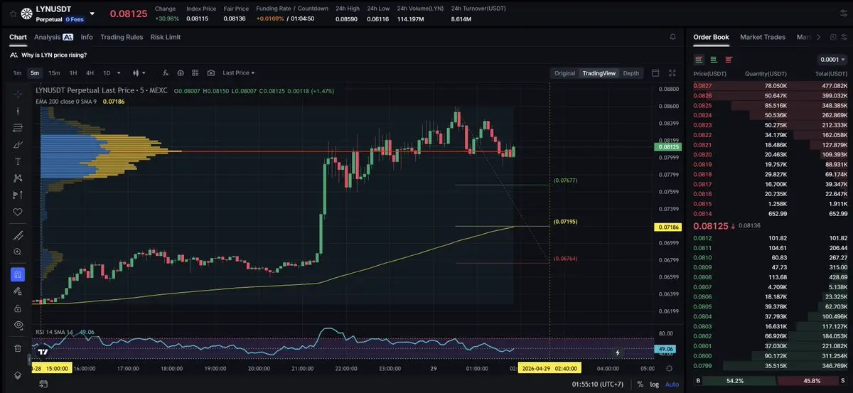Select the brush drawing tool
This screenshot has height=393, width=853.
(x=18, y=144)
